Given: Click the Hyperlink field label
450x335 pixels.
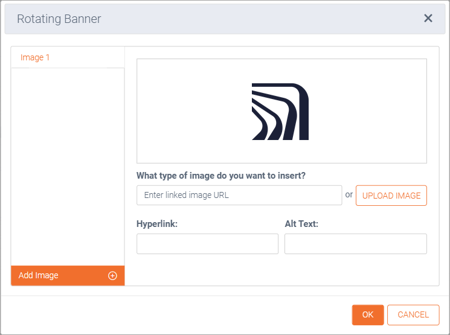Looking at the screenshot, I should pos(157,224).
